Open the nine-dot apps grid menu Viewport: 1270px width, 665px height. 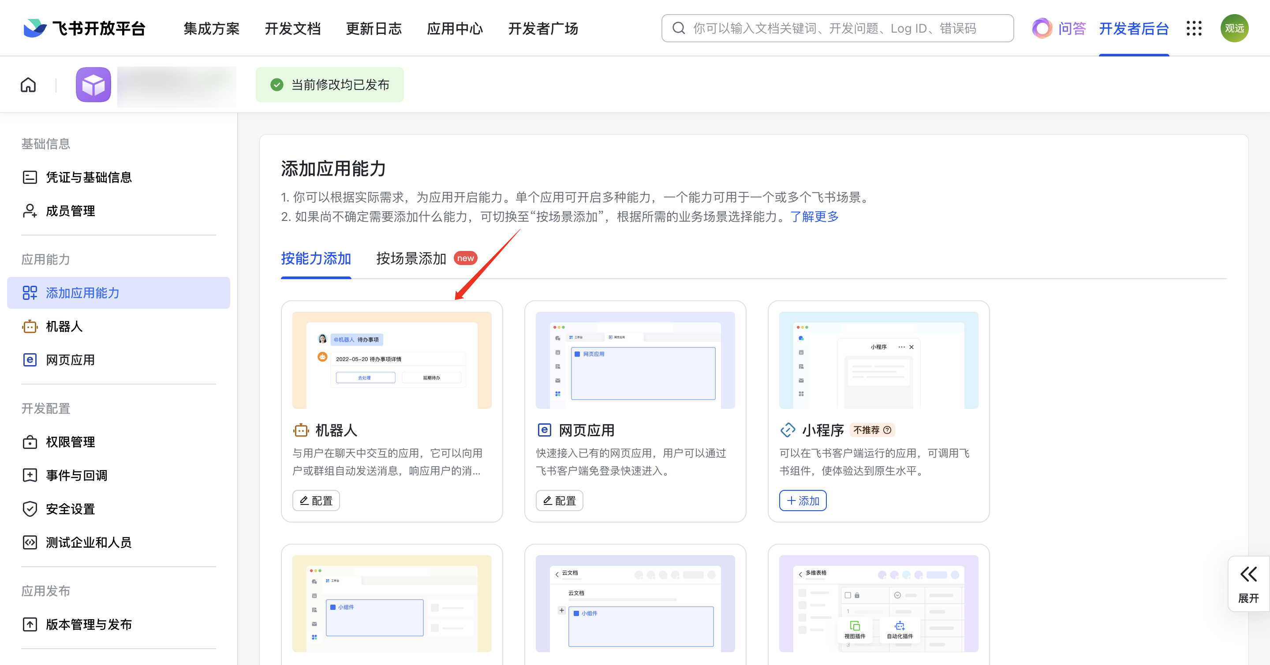[1194, 28]
